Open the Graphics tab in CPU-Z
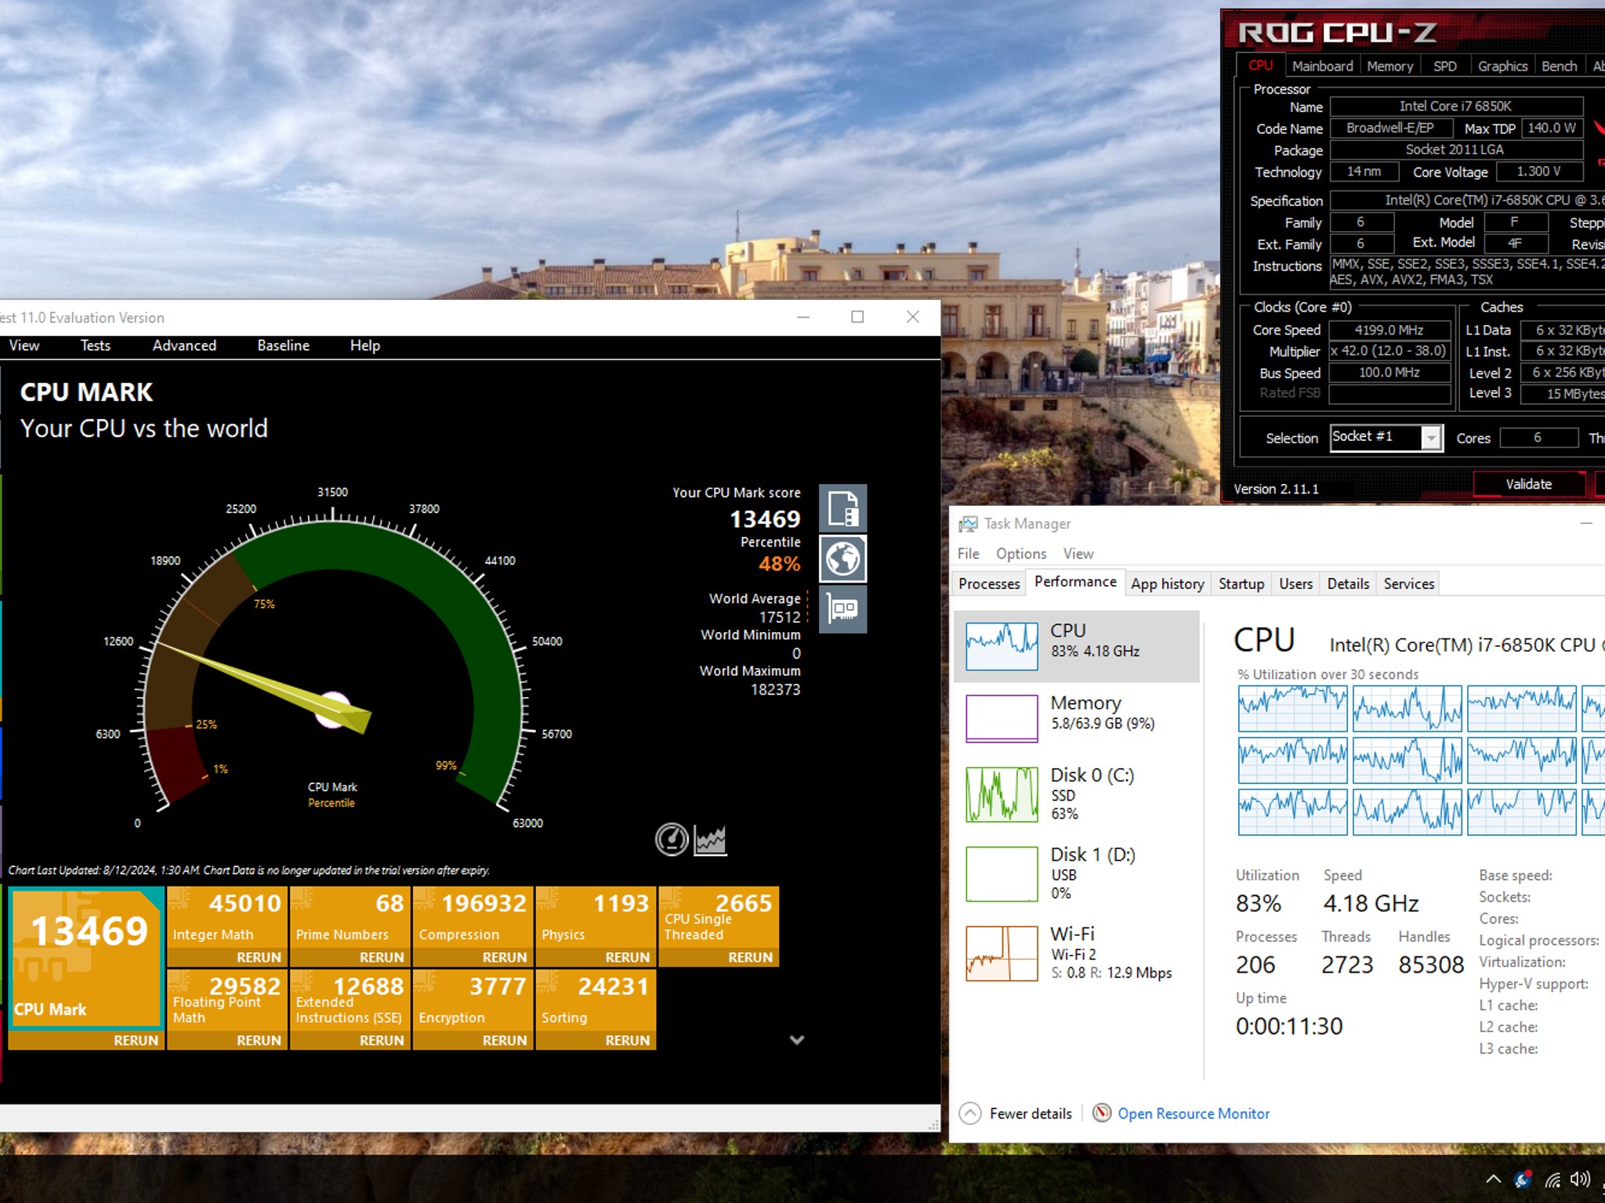The image size is (1605, 1203). click(x=1502, y=66)
